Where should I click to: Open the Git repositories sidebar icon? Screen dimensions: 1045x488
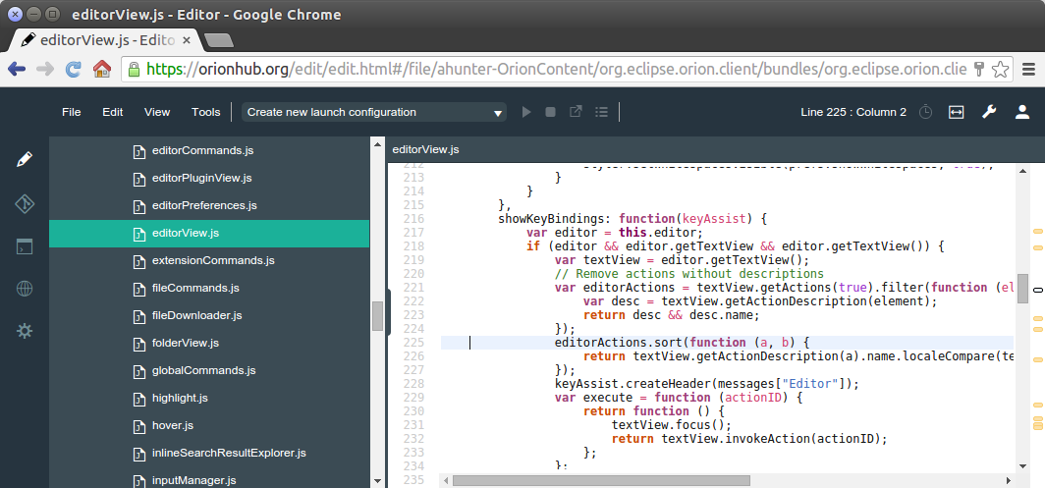[25, 204]
